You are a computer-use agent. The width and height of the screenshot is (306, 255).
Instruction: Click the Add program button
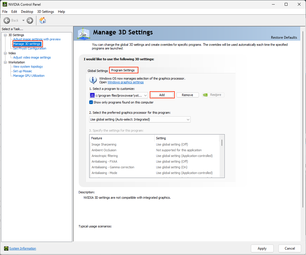coord(162,95)
